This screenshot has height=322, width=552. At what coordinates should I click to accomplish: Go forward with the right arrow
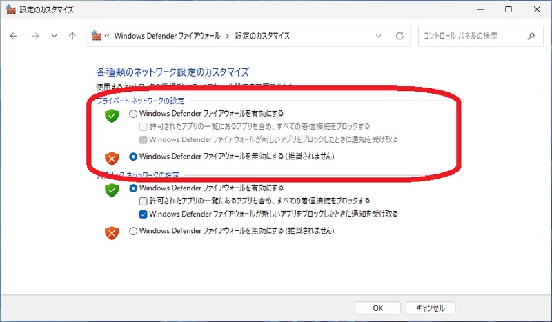35,36
